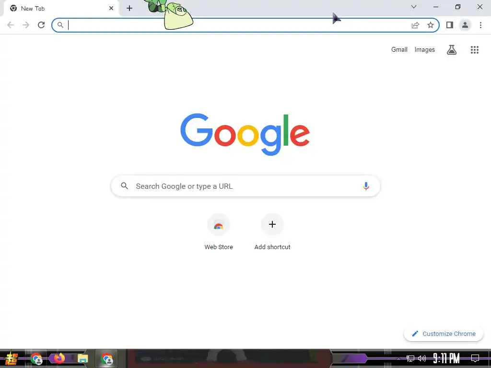Viewport: 491px width, 368px height.
Task: Click the share page icon in address bar
Action: tap(415, 25)
